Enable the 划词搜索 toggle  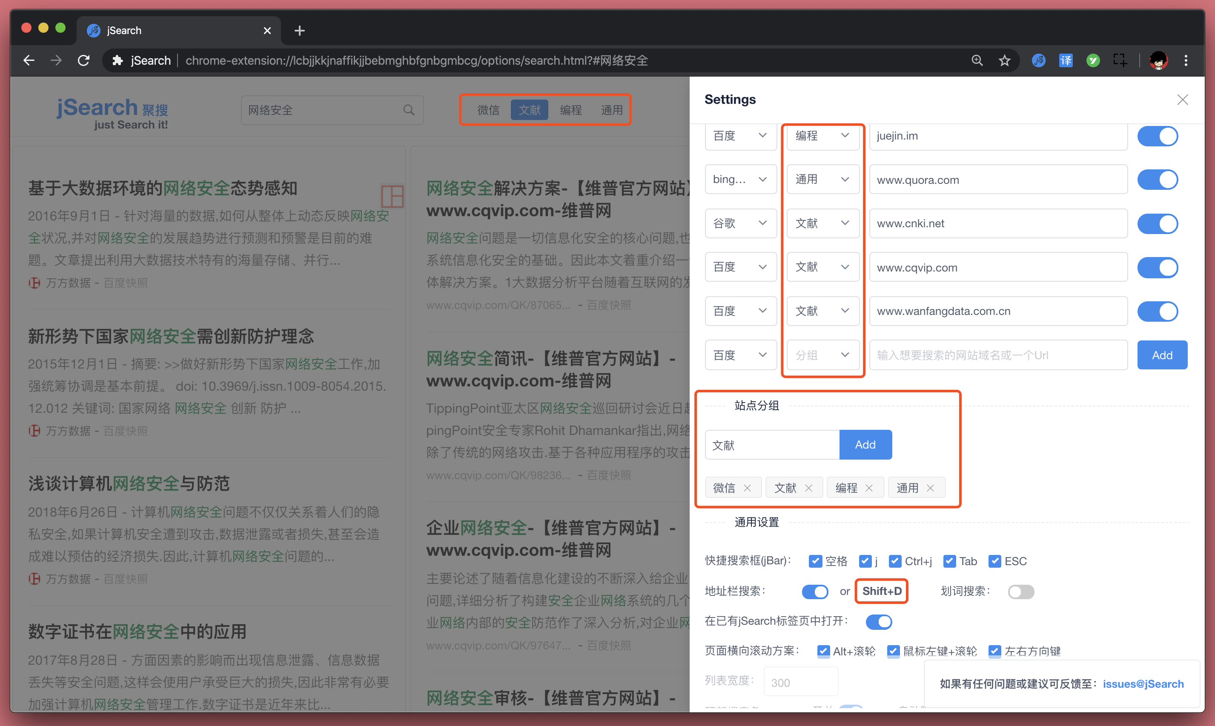[1020, 592]
